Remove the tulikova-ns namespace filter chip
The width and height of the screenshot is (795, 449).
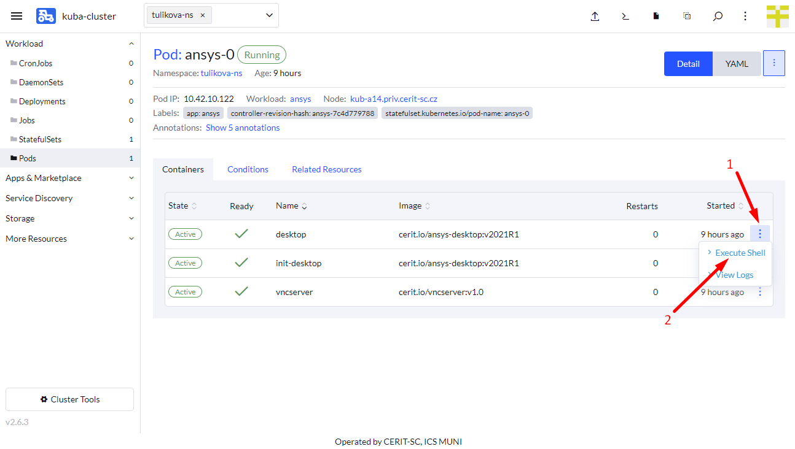(x=203, y=15)
